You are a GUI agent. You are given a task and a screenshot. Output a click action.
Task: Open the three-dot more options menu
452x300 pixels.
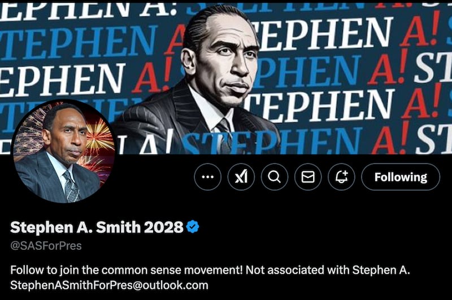pos(207,177)
